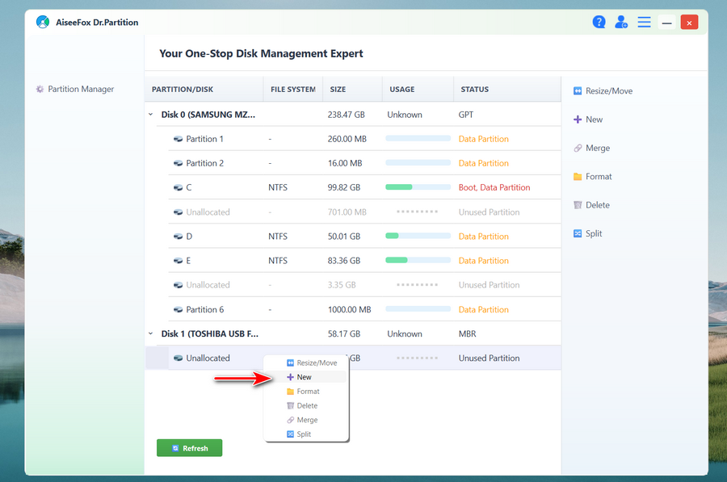Click the drive icon beside Partition 6
727x482 pixels.
[178, 309]
